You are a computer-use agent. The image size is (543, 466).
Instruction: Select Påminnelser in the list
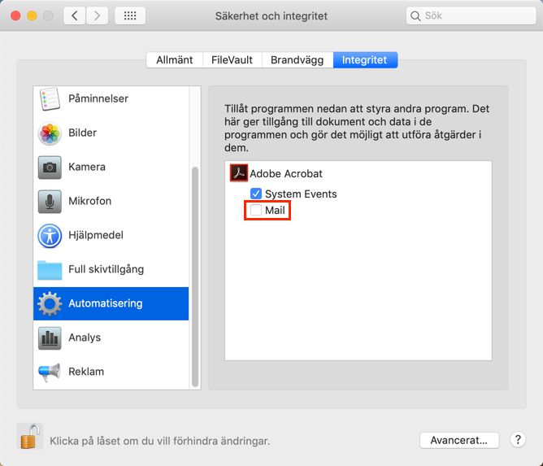111,98
